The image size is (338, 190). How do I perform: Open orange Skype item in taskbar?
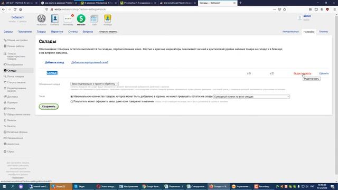pos(61,186)
